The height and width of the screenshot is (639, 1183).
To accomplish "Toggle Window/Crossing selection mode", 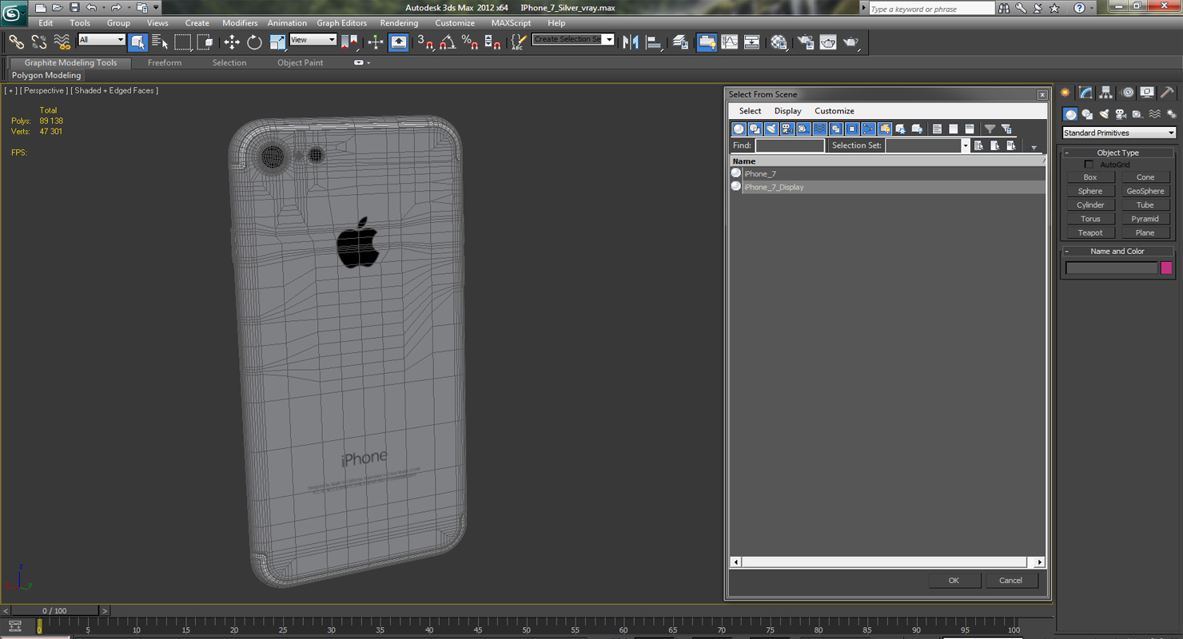I will tap(205, 42).
